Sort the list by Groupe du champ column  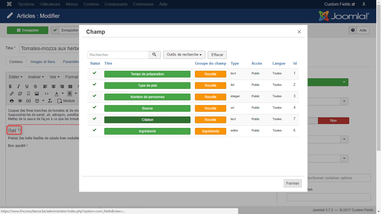pos(211,64)
